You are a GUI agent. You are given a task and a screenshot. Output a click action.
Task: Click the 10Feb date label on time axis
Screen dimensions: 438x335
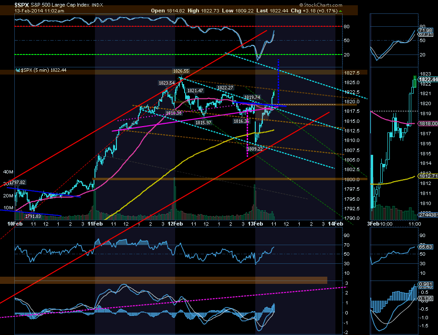click(15, 224)
